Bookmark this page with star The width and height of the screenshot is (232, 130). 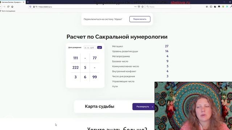point(142,6)
